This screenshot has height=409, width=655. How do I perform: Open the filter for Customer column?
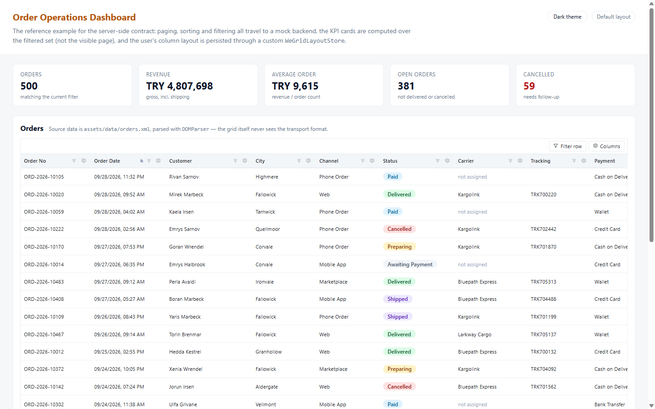235,161
